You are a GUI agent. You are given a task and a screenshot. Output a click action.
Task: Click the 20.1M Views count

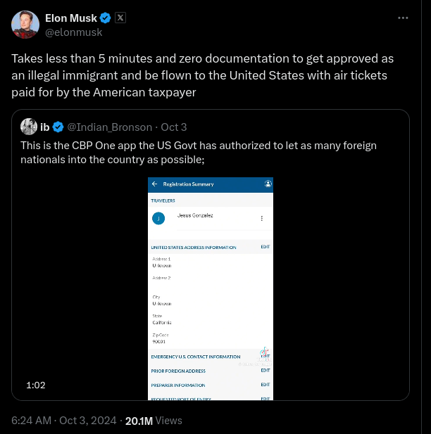tap(153, 421)
